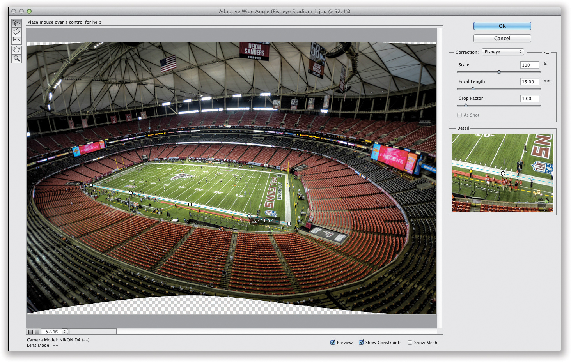Click the Crop Factor slider handle
571x362 pixels.
(x=466, y=105)
